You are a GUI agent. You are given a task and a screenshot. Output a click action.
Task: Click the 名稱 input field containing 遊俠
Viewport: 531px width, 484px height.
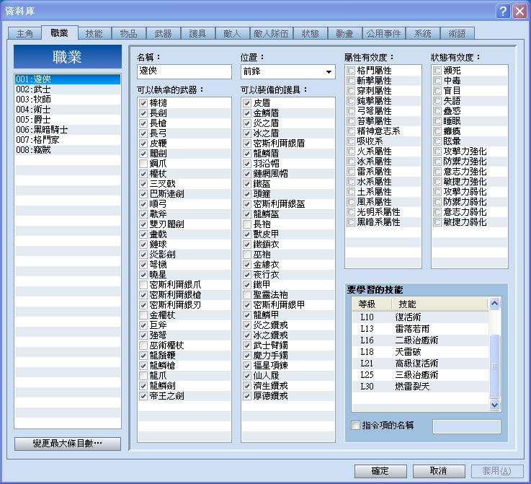(x=184, y=71)
